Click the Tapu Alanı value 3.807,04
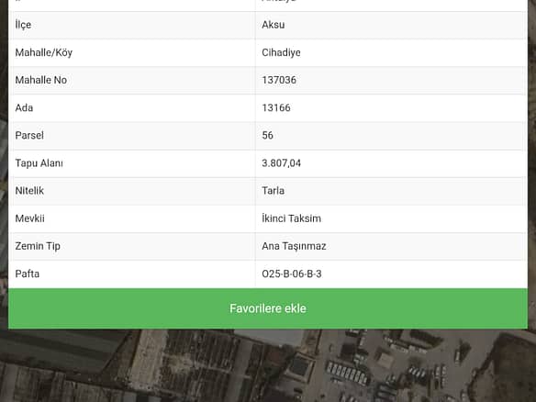Image resolution: width=536 pixels, height=402 pixels. 282,163
